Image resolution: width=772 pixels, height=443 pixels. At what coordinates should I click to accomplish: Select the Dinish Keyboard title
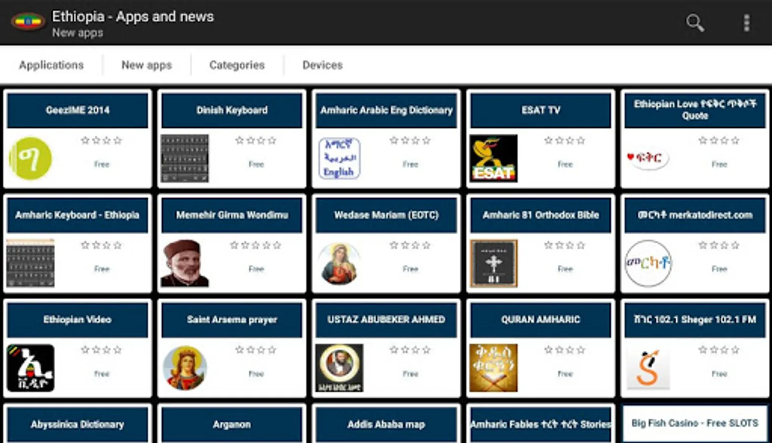click(232, 110)
